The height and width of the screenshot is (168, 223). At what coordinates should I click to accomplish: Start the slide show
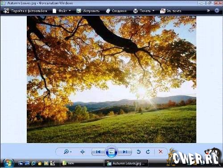point(111,152)
